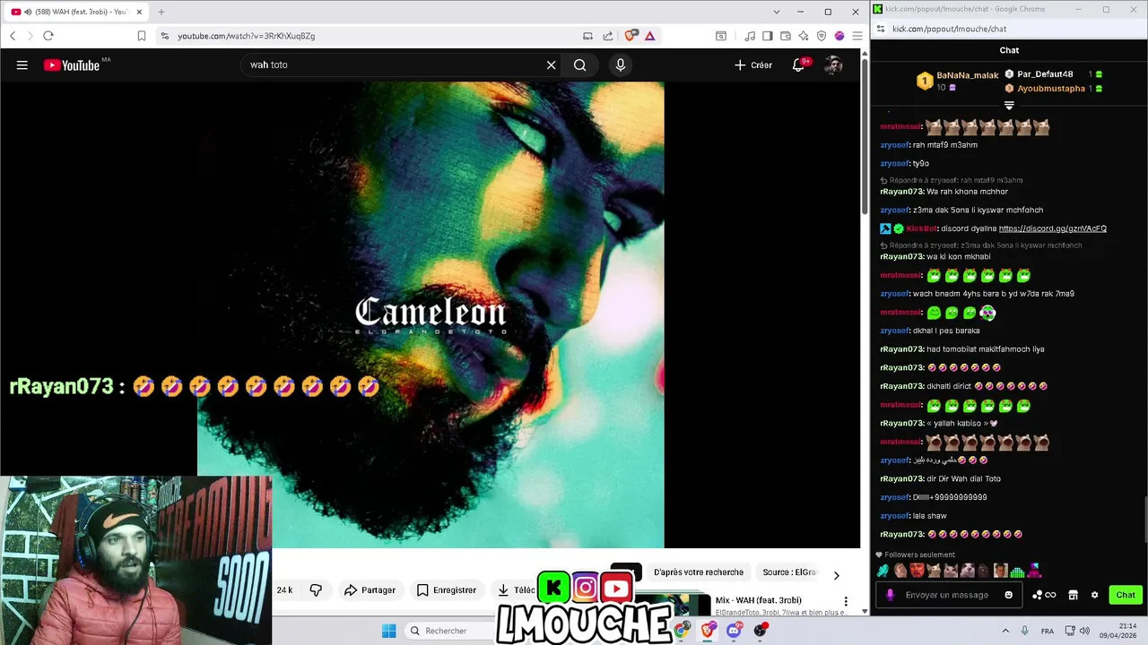Screen dimensions: 1148x645
Task: Click the Cameleon album video player
Action: [430, 314]
